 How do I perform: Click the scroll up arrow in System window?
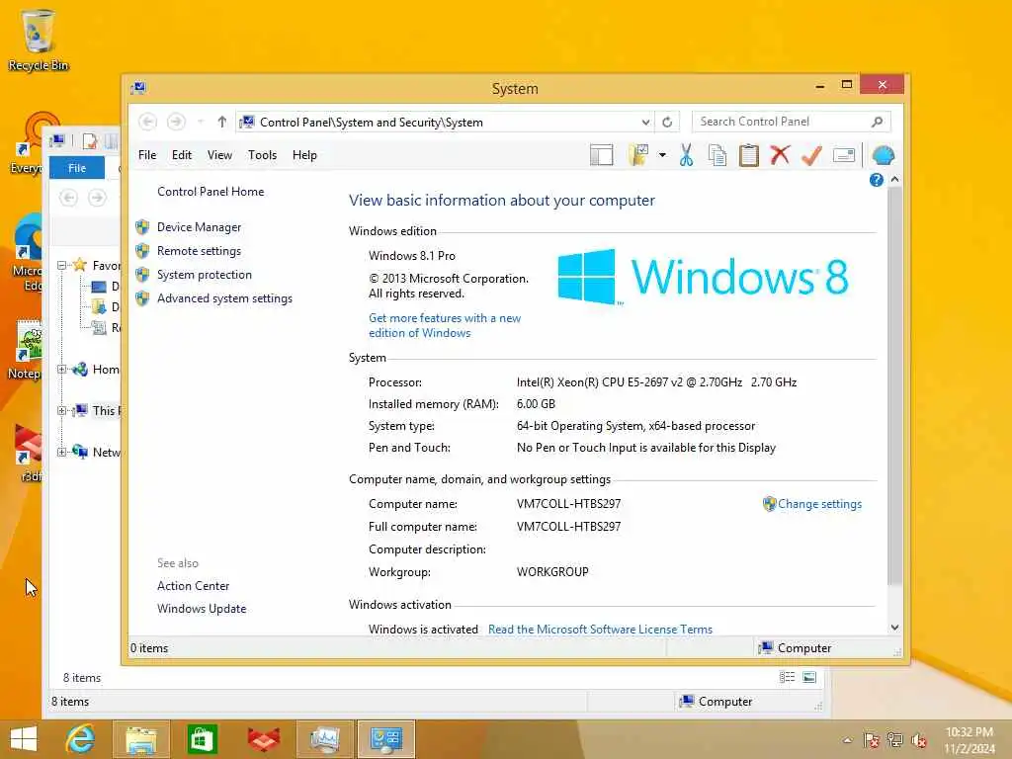(894, 179)
